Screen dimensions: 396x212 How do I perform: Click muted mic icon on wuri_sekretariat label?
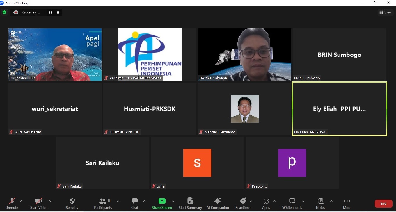coord(11,132)
